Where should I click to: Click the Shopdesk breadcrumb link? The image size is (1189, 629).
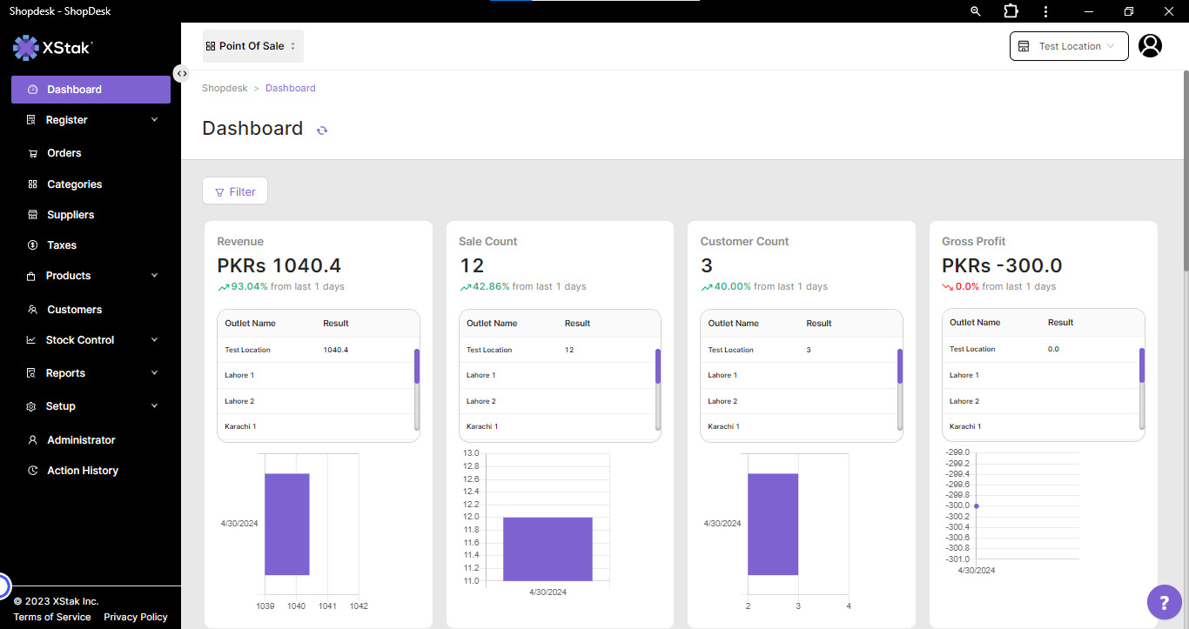pos(225,88)
